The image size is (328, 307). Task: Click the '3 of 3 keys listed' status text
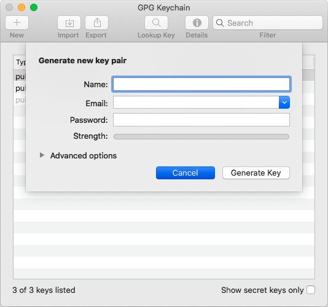tap(44, 290)
